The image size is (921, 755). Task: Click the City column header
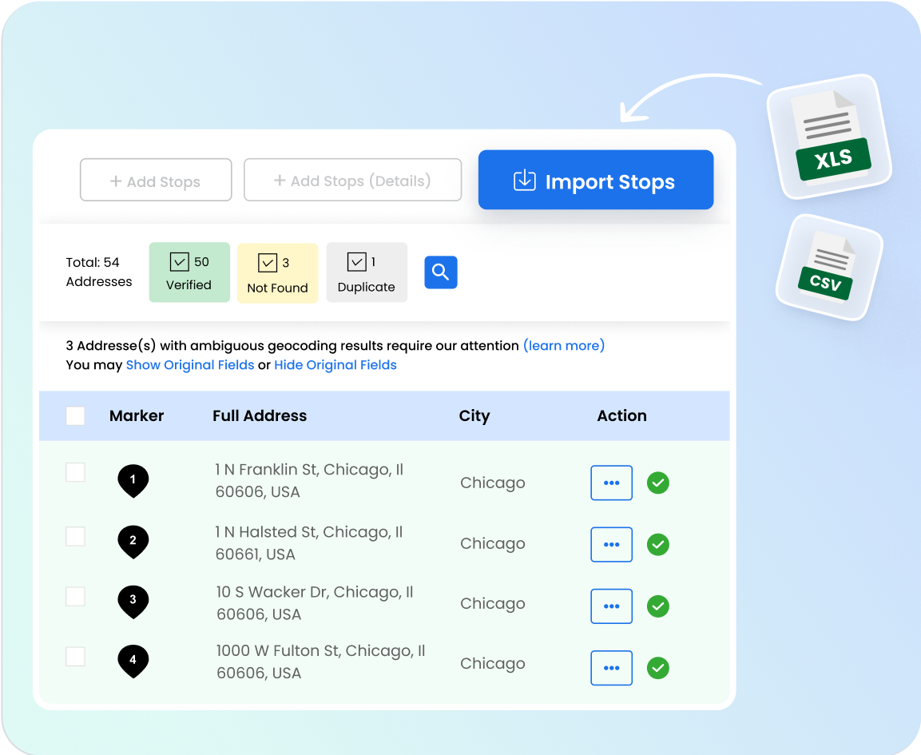click(474, 415)
